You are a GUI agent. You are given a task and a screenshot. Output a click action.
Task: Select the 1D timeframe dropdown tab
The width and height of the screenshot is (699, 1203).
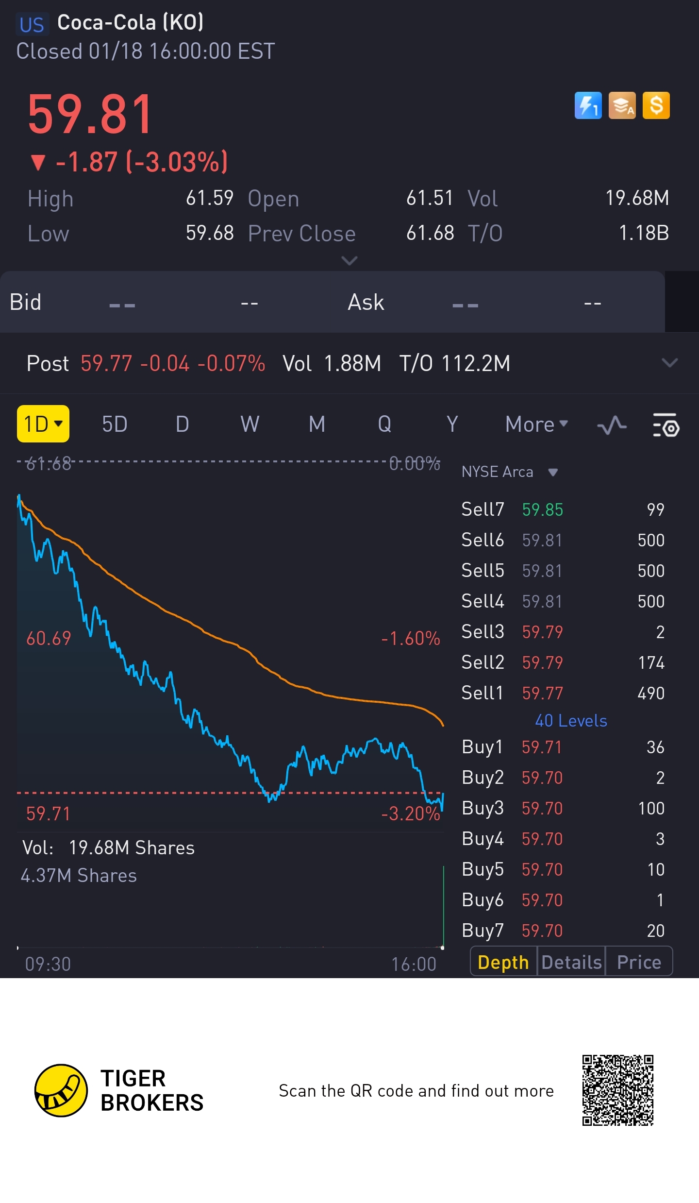(43, 424)
